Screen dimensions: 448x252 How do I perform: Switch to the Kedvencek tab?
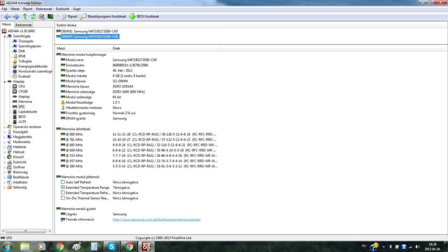23,25
